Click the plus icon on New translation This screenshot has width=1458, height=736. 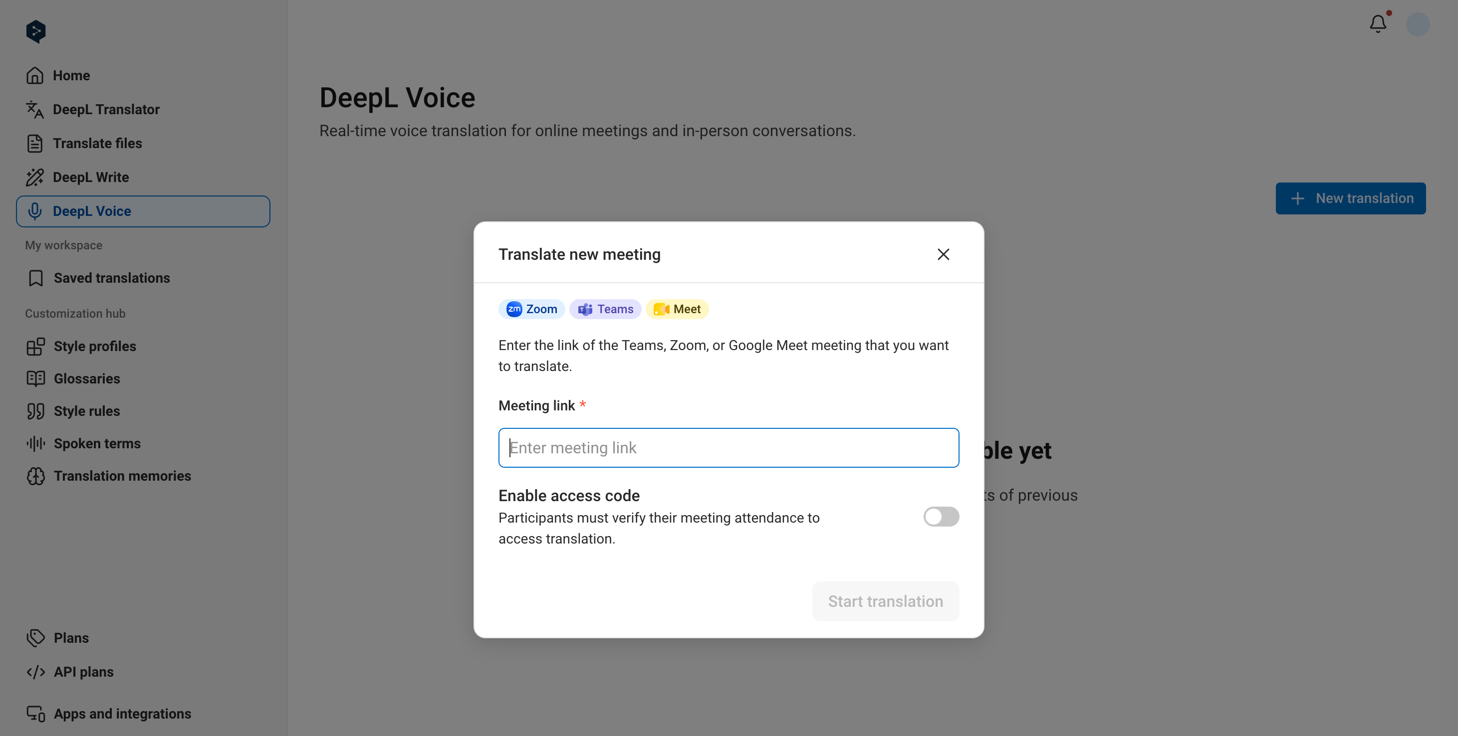(1297, 198)
